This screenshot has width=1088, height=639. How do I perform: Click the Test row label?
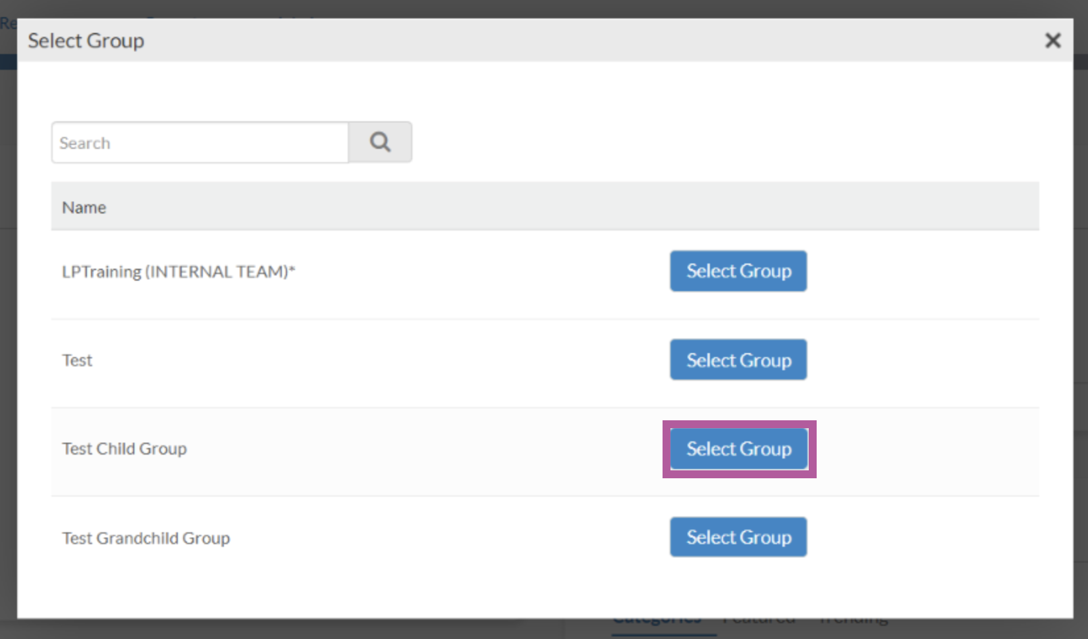click(x=77, y=360)
